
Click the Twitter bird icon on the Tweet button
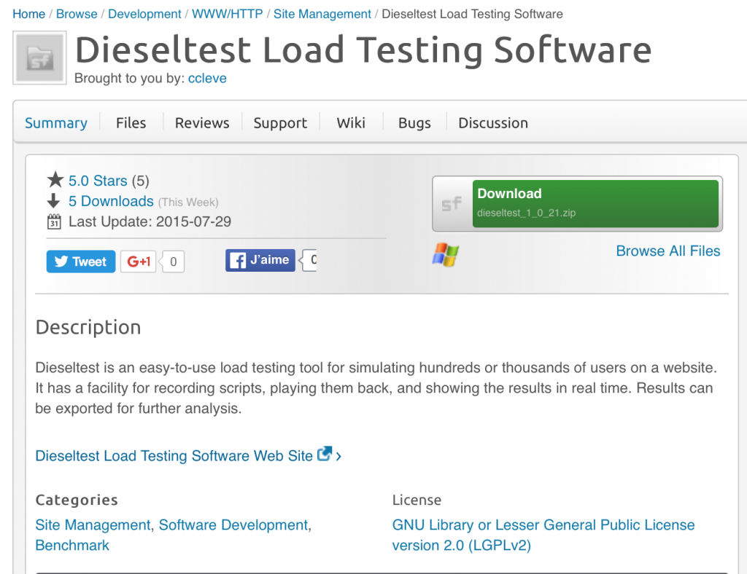click(61, 260)
